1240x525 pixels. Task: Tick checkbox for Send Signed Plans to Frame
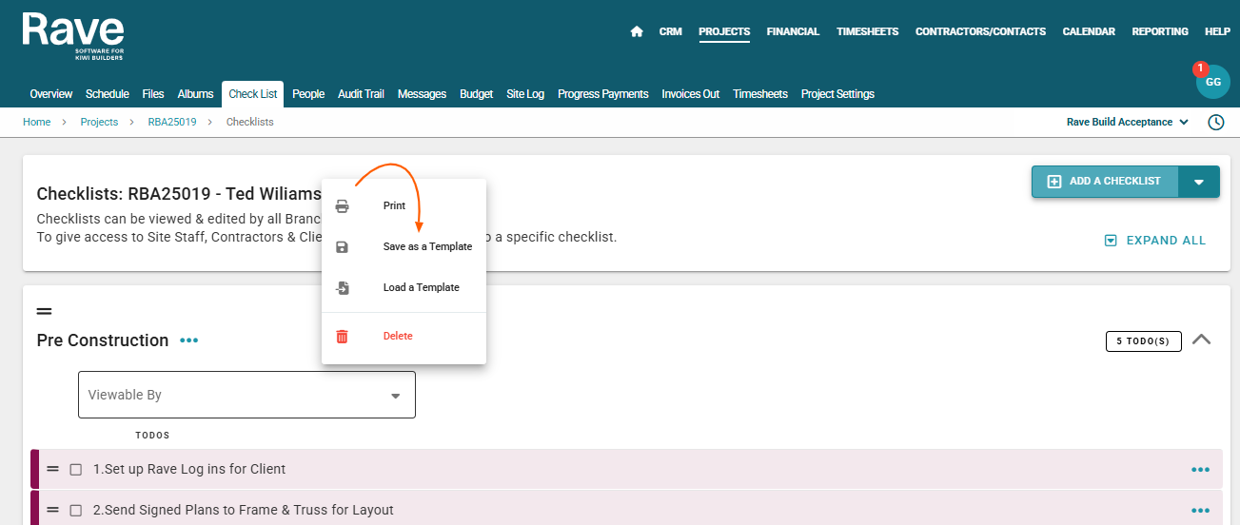tap(76, 510)
